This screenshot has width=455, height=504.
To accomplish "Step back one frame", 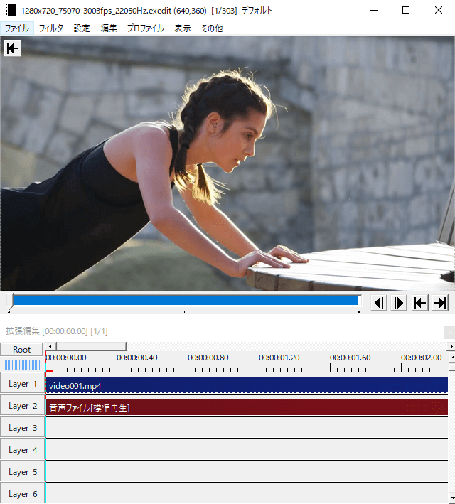I will [x=379, y=303].
